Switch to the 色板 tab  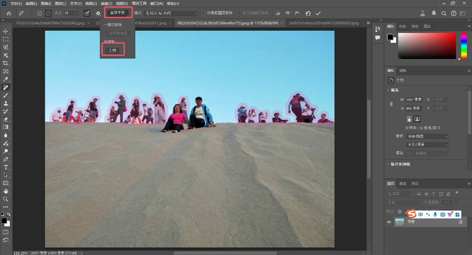(403, 26)
